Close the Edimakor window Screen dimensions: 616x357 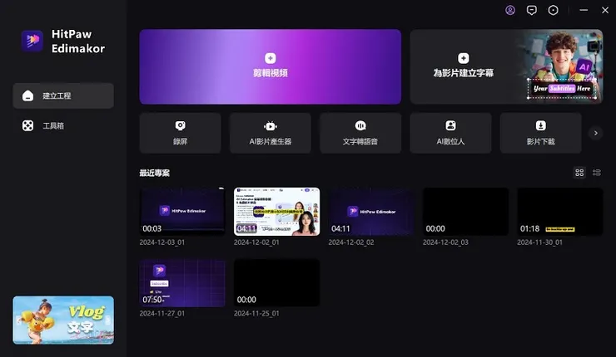605,10
